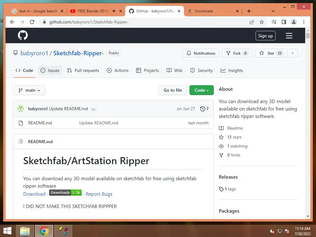Expand the Star lists dropdown arrow

(293, 53)
